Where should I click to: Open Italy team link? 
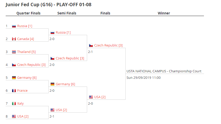click(20, 104)
